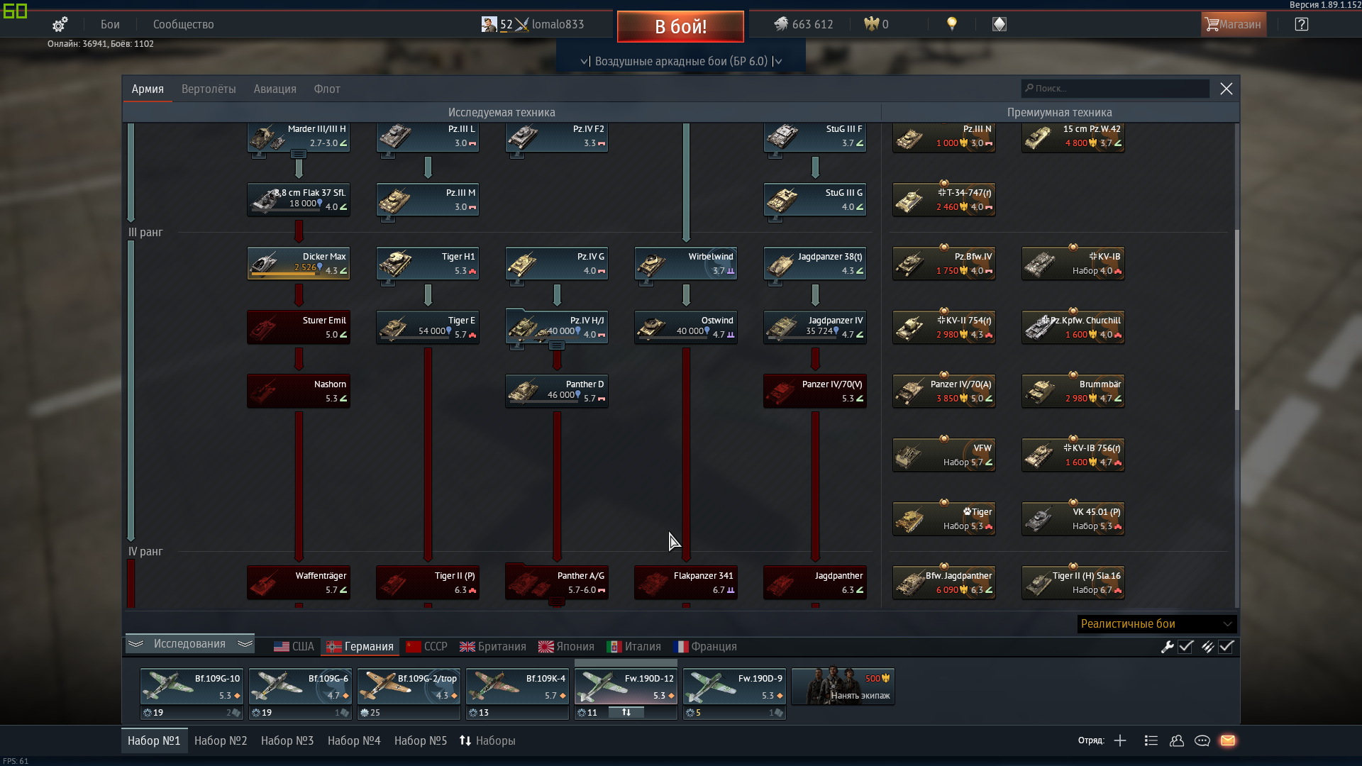The height and width of the screenshot is (766, 1362).
Task: Toggle the auto-refill ammo checkbox
Action: (x=1227, y=647)
